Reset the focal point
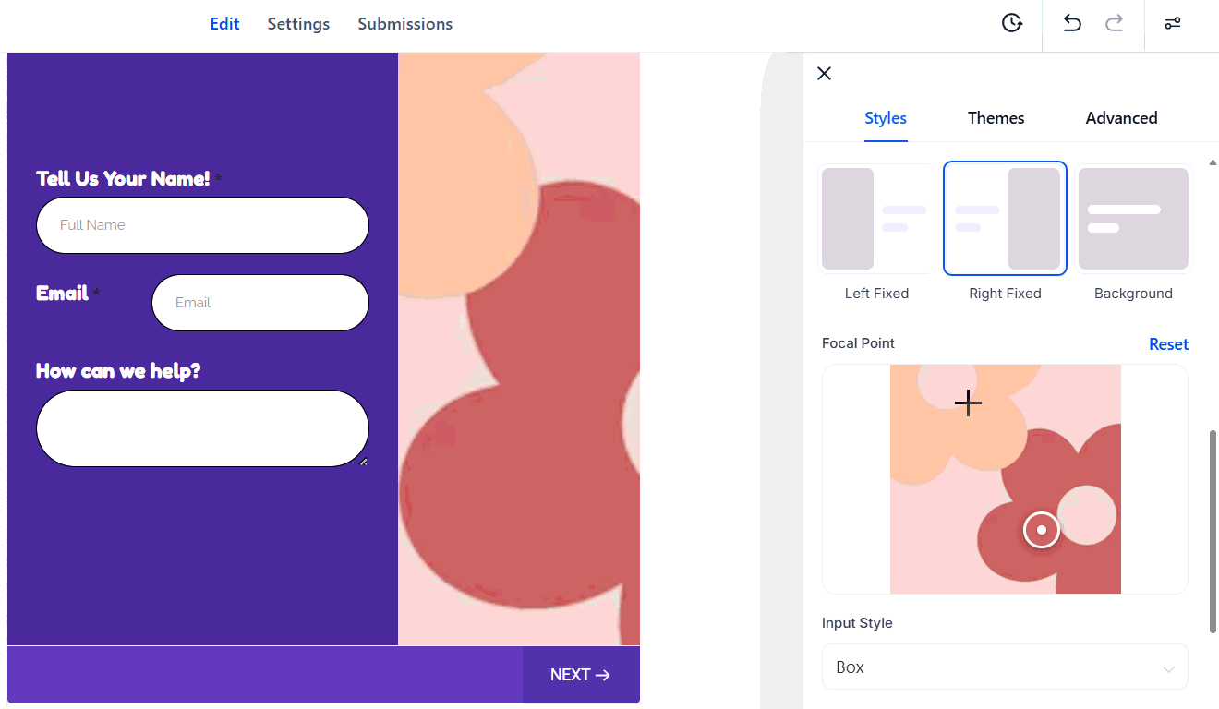1219x709 pixels. pos(1168,344)
